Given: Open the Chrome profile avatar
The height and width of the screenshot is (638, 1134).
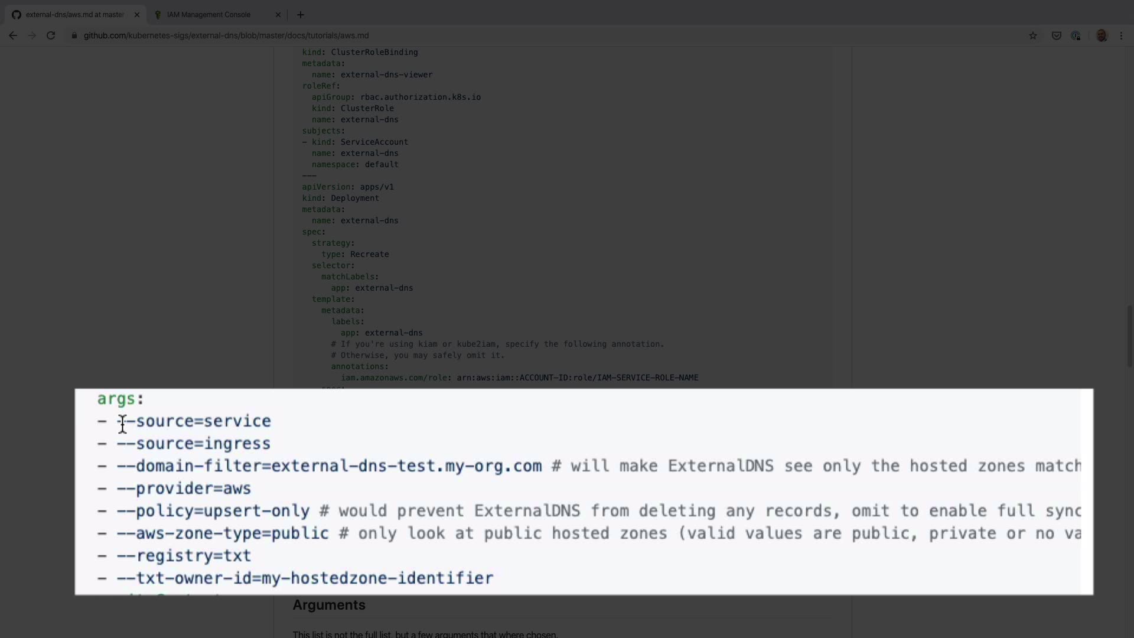Looking at the screenshot, I should [x=1102, y=35].
